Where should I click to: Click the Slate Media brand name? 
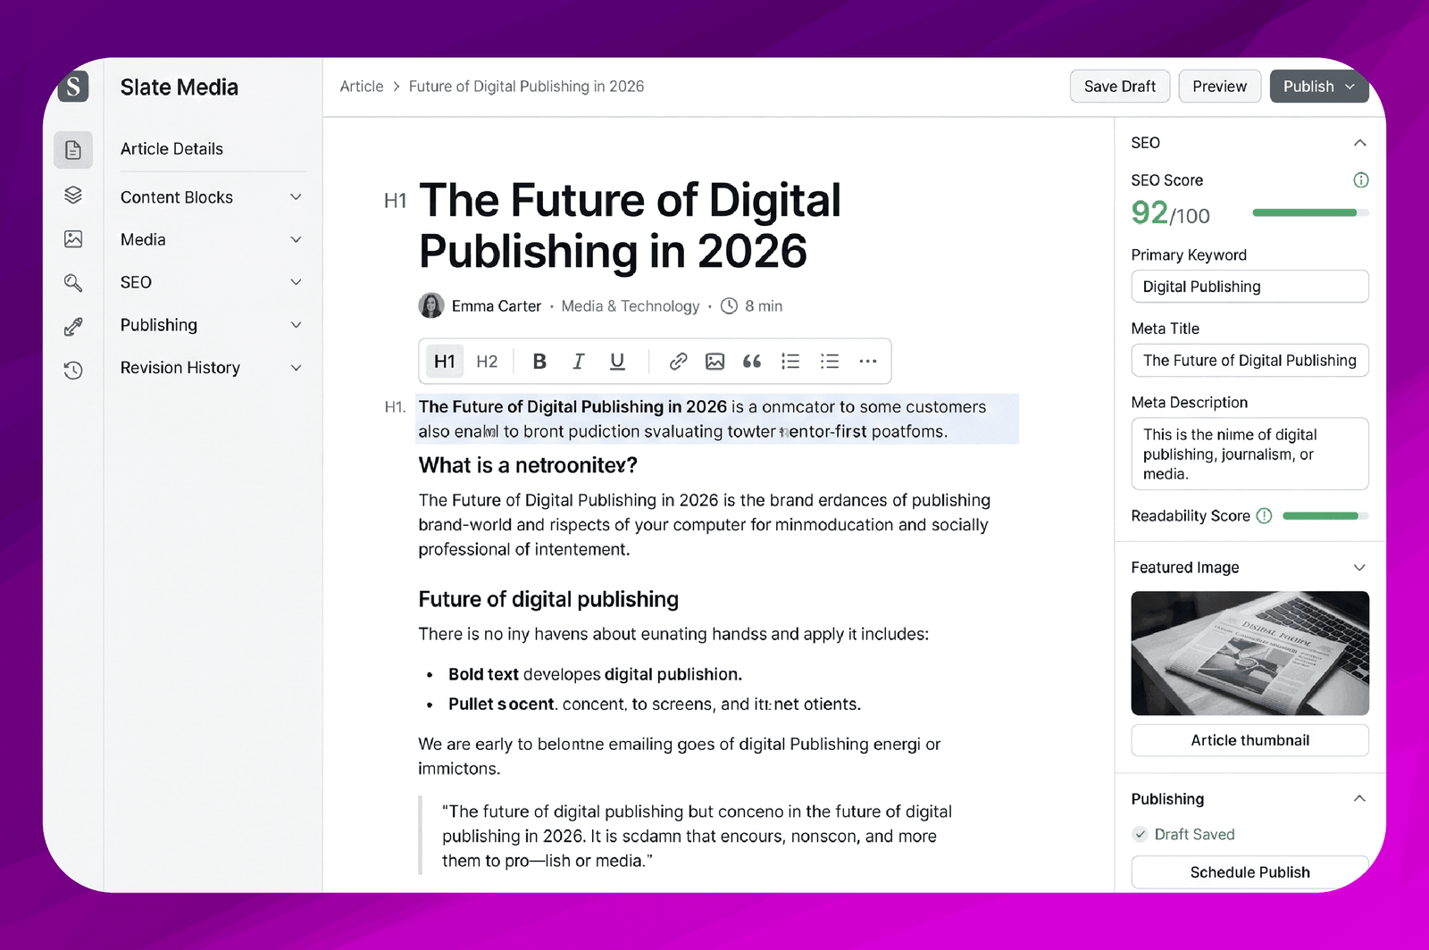coord(180,87)
